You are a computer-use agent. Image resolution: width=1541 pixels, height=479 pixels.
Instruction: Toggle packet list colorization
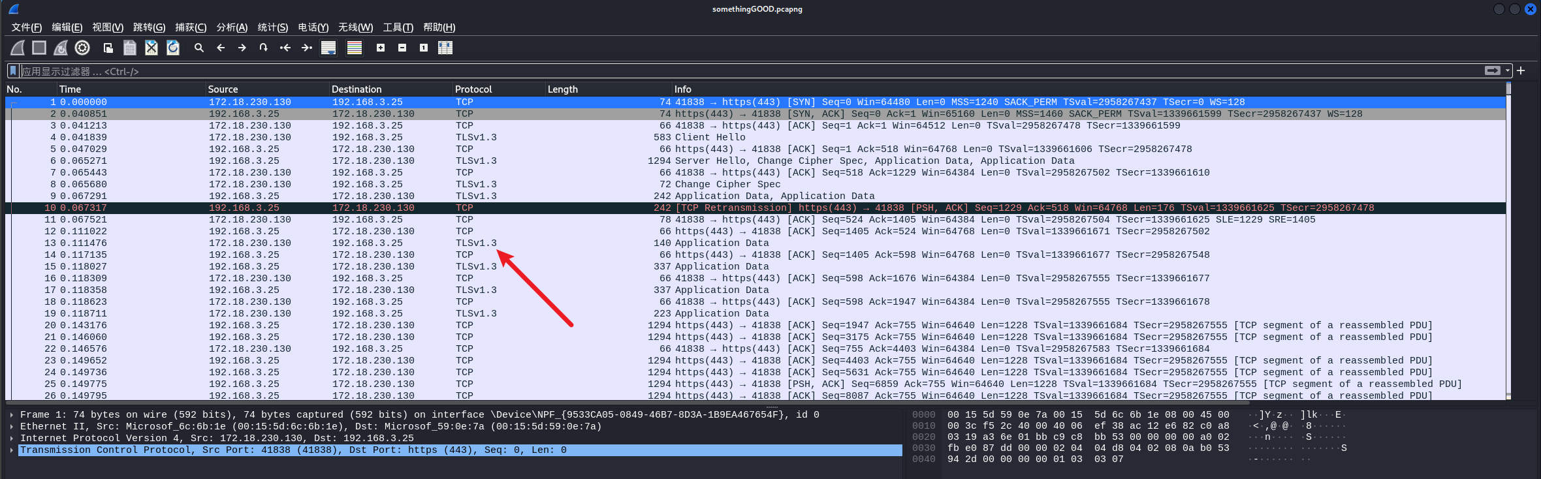click(x=355, y=48)
